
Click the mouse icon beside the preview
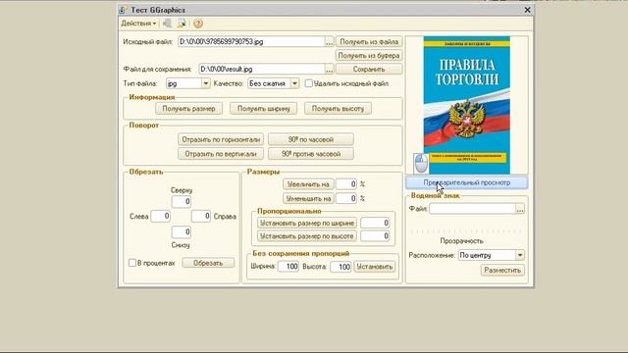click(421, 164)
